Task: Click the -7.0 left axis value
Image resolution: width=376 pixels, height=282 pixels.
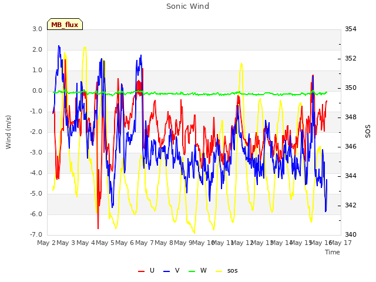Action: click(x=36, y=234)
